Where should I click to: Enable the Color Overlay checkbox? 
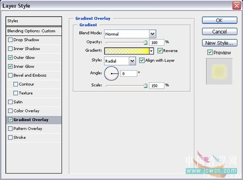[x=10, y=111]
